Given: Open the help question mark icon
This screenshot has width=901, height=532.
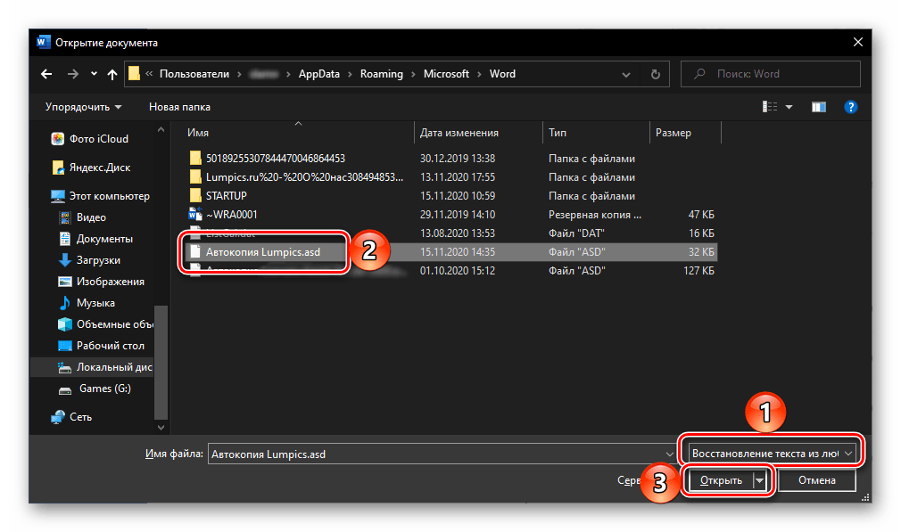Looking at the screenshot, I should pyautogui.click(x=850, y=107).
